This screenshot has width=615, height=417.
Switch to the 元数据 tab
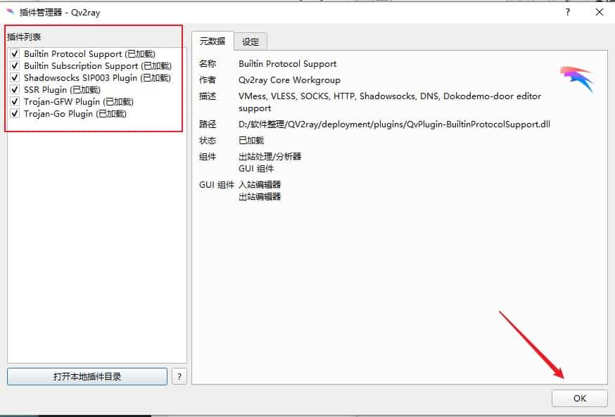(x=214, y=41)
